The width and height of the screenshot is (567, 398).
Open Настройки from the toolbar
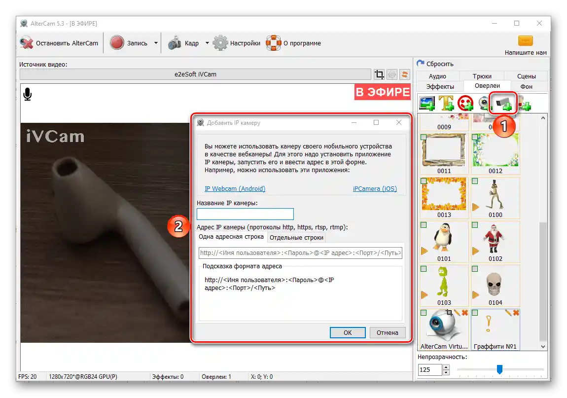pyautogui.click(x=237, y=43)
